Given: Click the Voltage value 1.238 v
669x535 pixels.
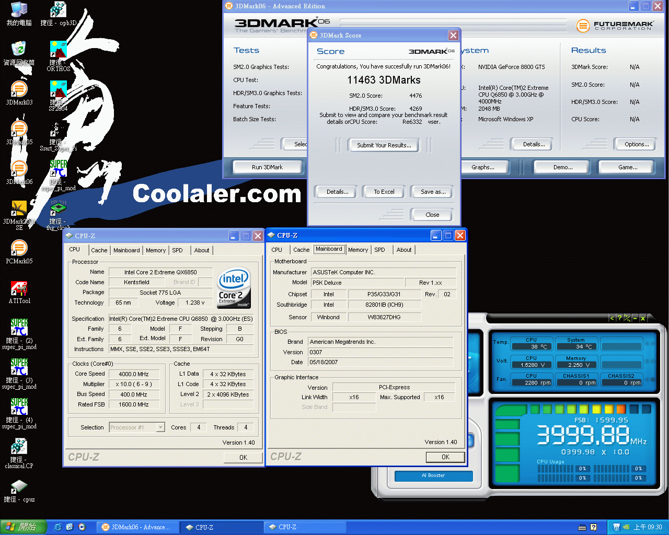Looking at the screenshot, I should pos(195,303).
